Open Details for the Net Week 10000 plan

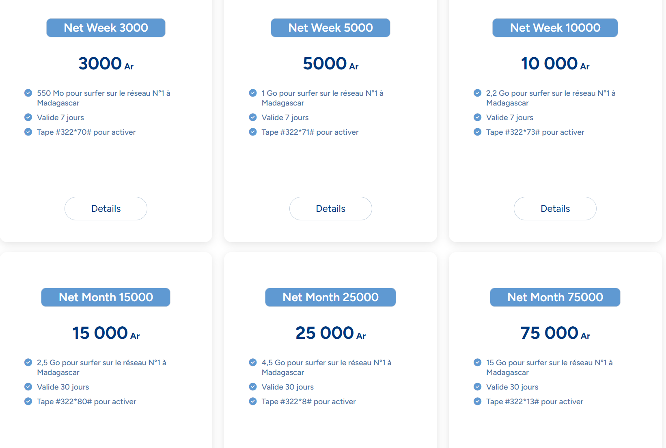(555, 209)
